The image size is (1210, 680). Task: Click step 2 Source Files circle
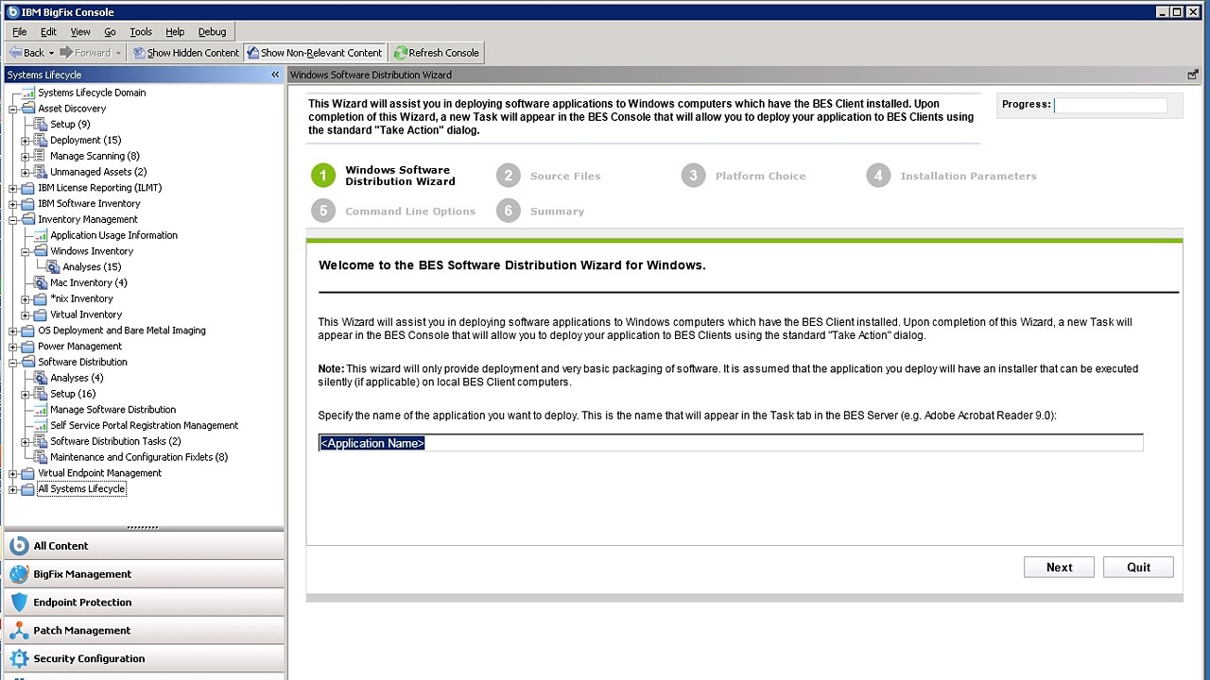(509, 176)
